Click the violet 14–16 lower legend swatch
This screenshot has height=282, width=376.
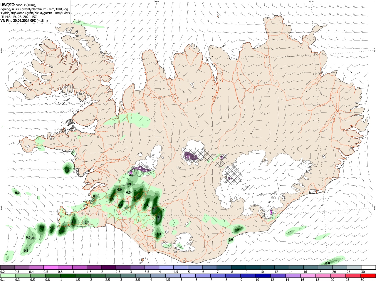(293, 276)
